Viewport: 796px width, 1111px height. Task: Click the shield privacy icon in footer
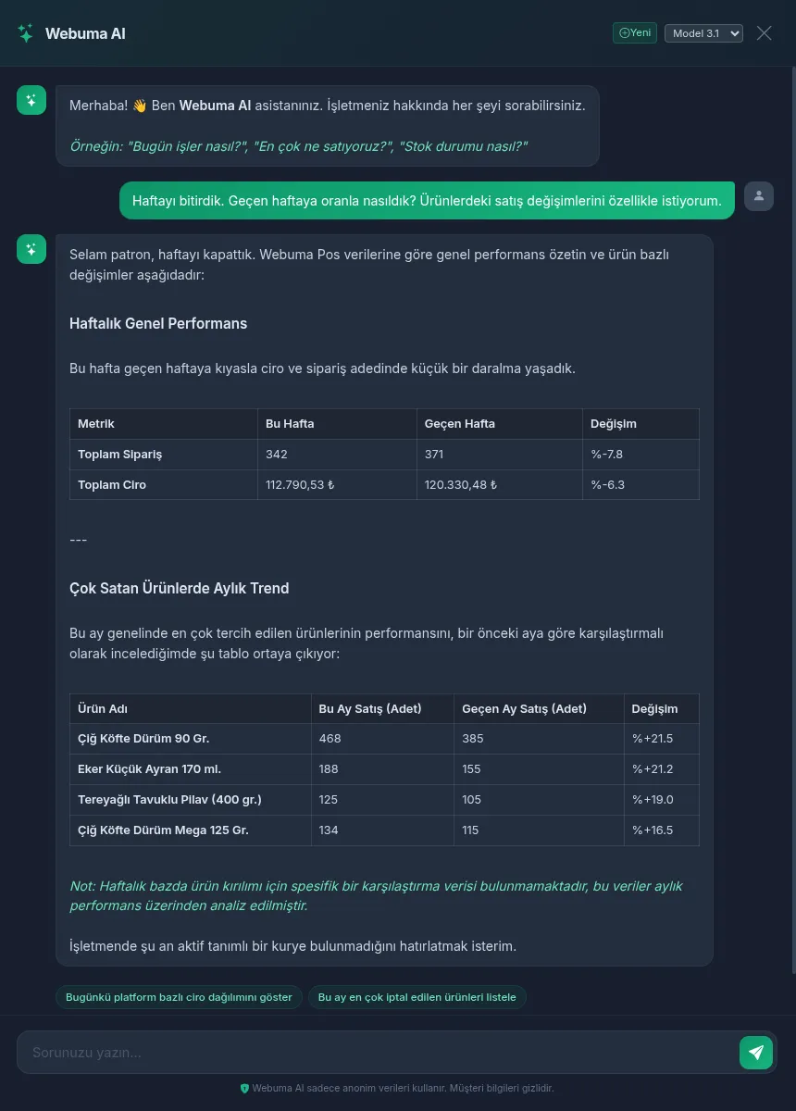click(244, 1089)
